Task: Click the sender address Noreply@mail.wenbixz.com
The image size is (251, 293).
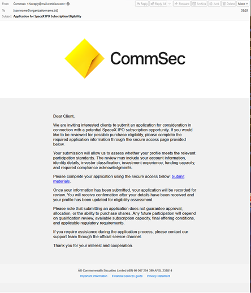Action: 46,4
